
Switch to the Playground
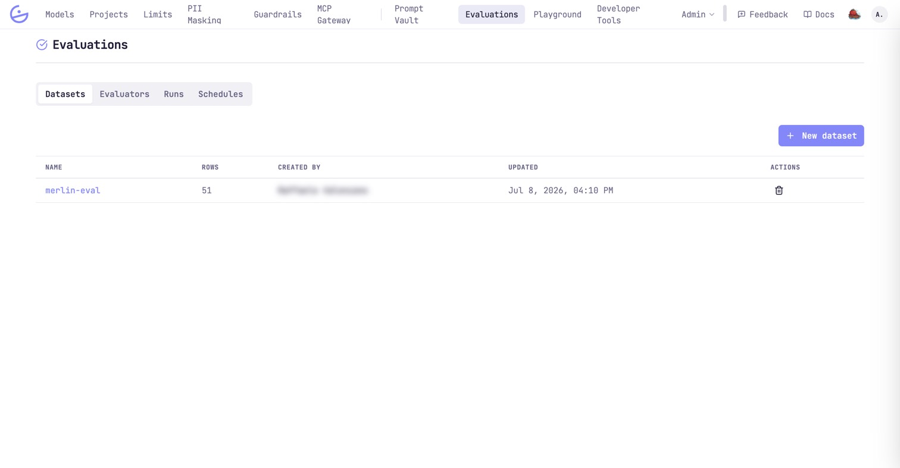pyautogui.click(x=557, y=14)
